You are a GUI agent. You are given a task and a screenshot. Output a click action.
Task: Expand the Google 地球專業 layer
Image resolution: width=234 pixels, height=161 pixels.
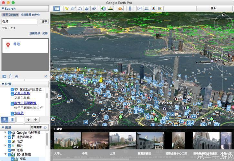point(5,132)
